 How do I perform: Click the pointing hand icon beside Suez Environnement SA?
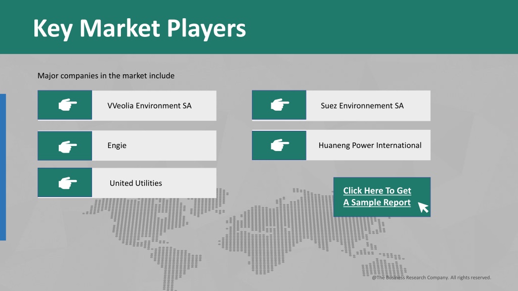[x=280, y=105]
